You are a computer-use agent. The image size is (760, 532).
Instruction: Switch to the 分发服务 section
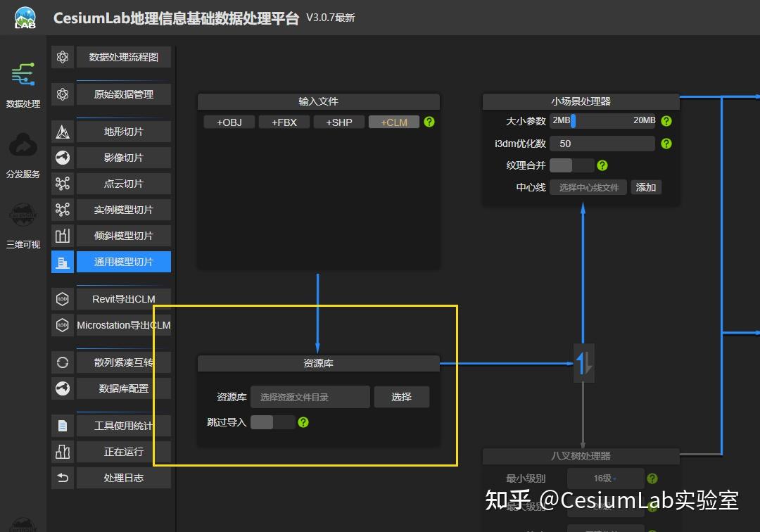coord(23,156)
